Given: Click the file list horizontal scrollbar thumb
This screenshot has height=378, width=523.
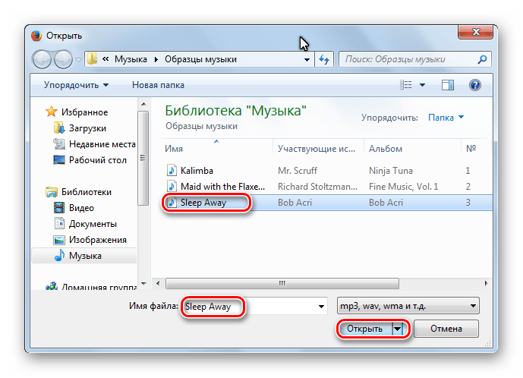Looking at the screenshot, I should (282, 284).
